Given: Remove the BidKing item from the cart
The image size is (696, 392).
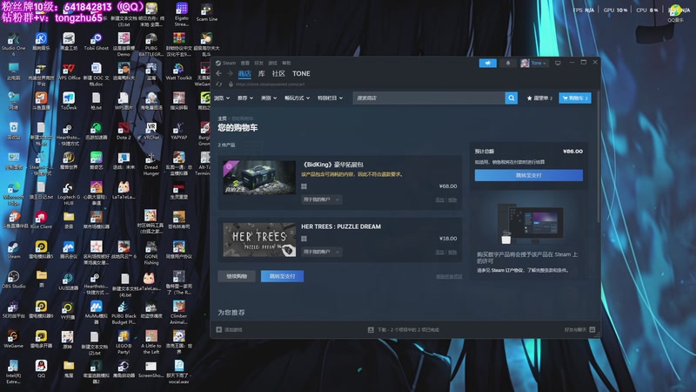Looking at the screenshot, I should point(452,200).
